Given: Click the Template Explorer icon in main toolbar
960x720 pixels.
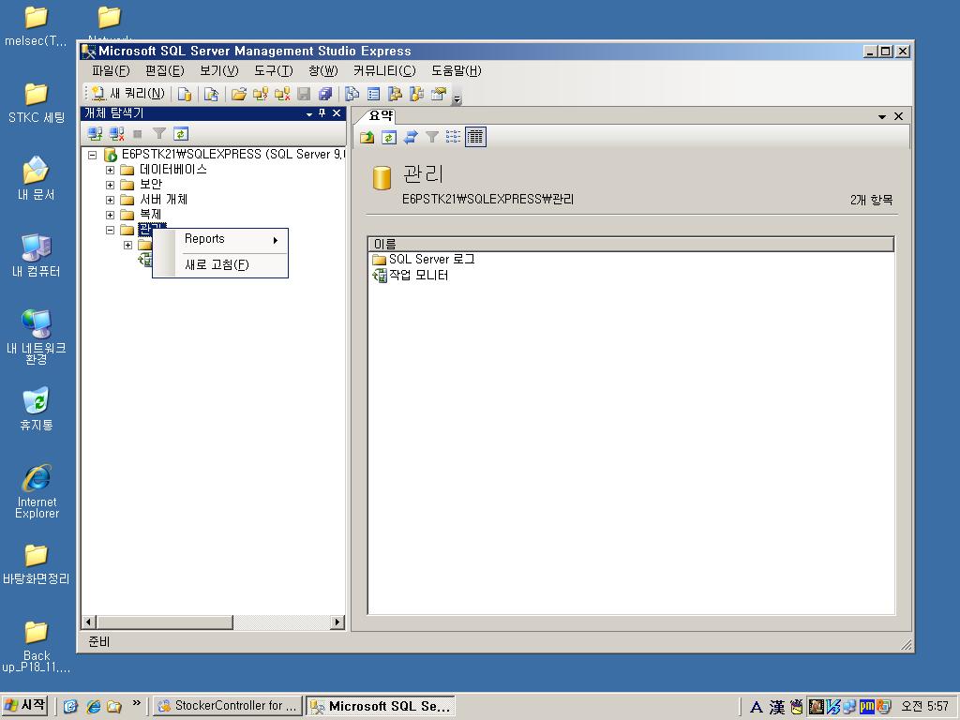Looking at the screenshot, I should [417, 94].
